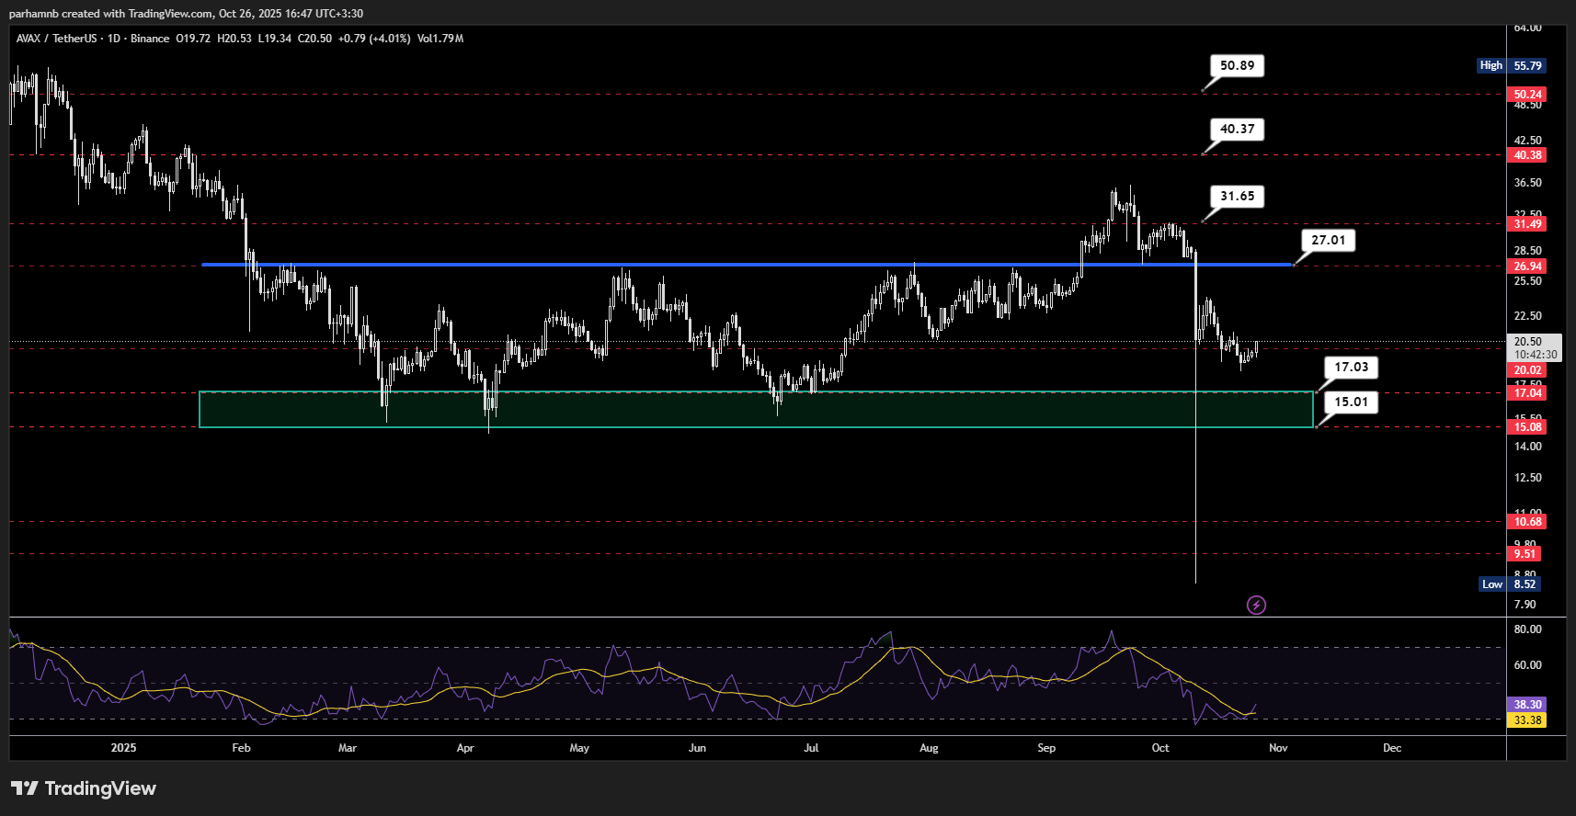Click the red 10.68 price level label

click(1527, 522)
